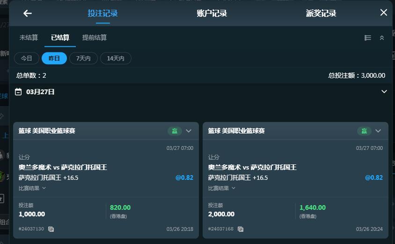Expand 比赛结果 on the first bet card

(x=32, y=188)
